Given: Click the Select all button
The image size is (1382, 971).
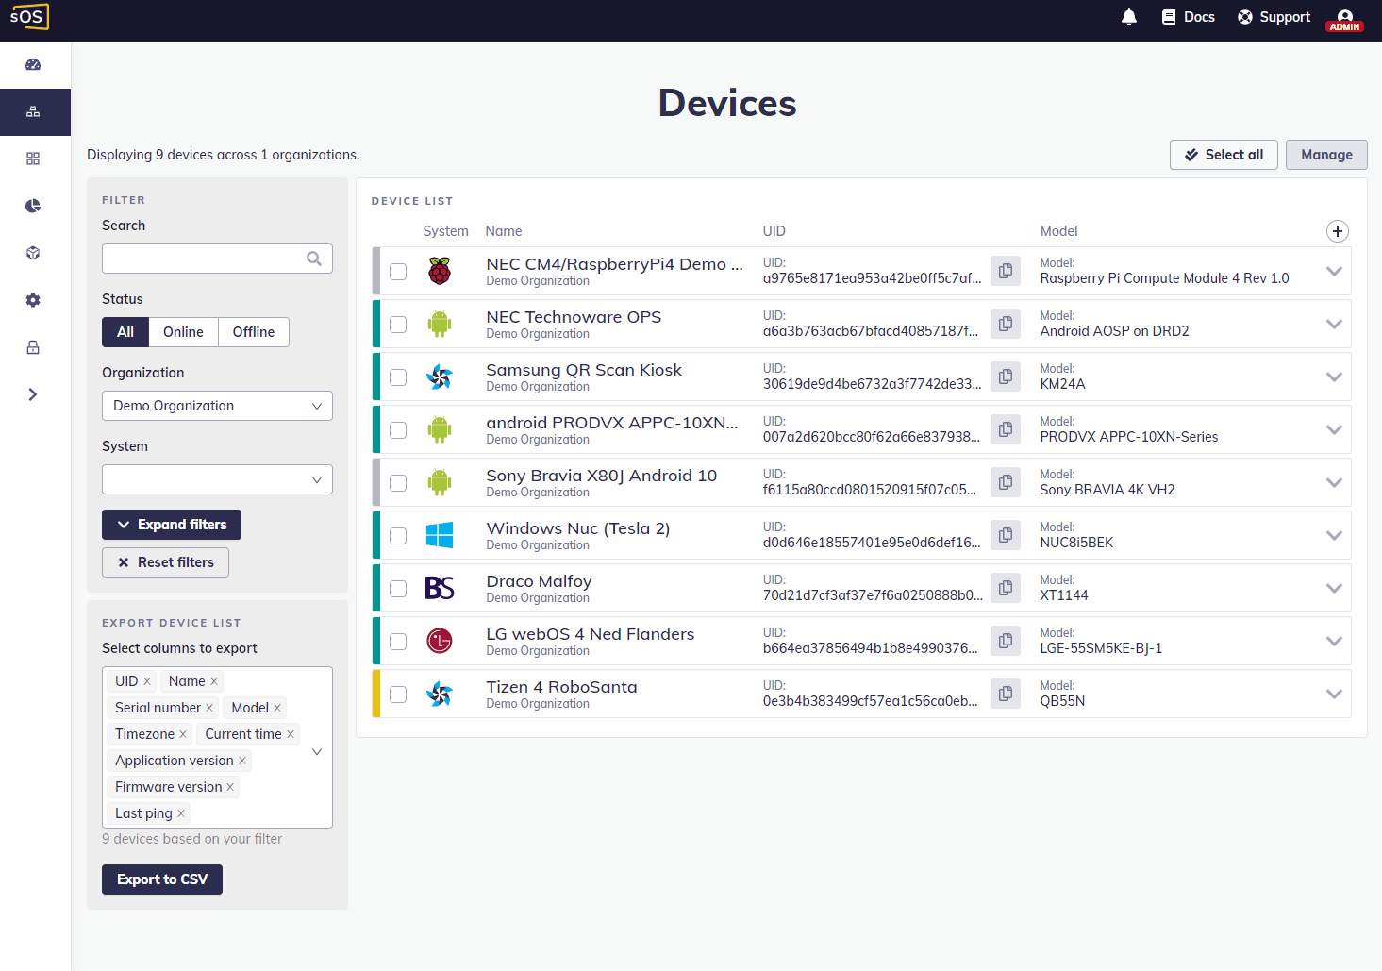Looking at the screenshot, I should click(1224, 154).
